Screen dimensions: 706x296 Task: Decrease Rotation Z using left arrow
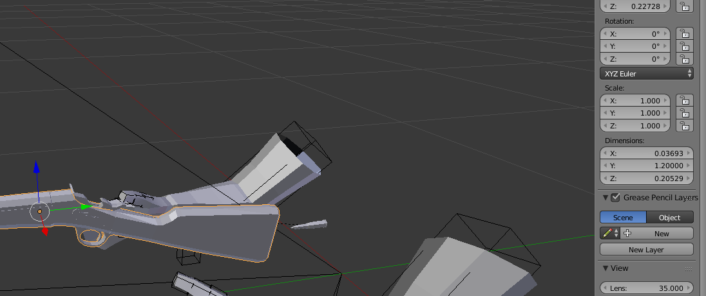pyautogui.click(x=605, y=59)
